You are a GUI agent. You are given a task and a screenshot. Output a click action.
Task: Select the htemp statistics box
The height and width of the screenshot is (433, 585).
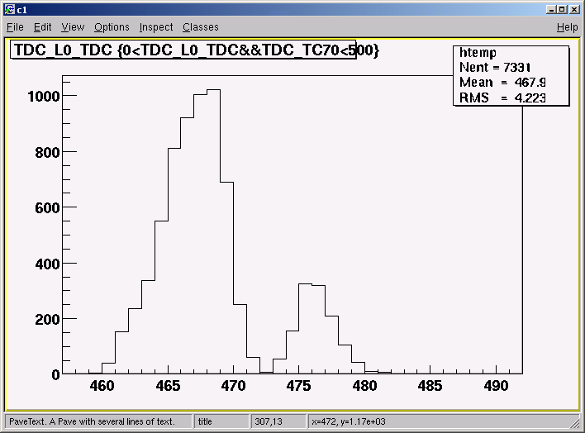511,76
